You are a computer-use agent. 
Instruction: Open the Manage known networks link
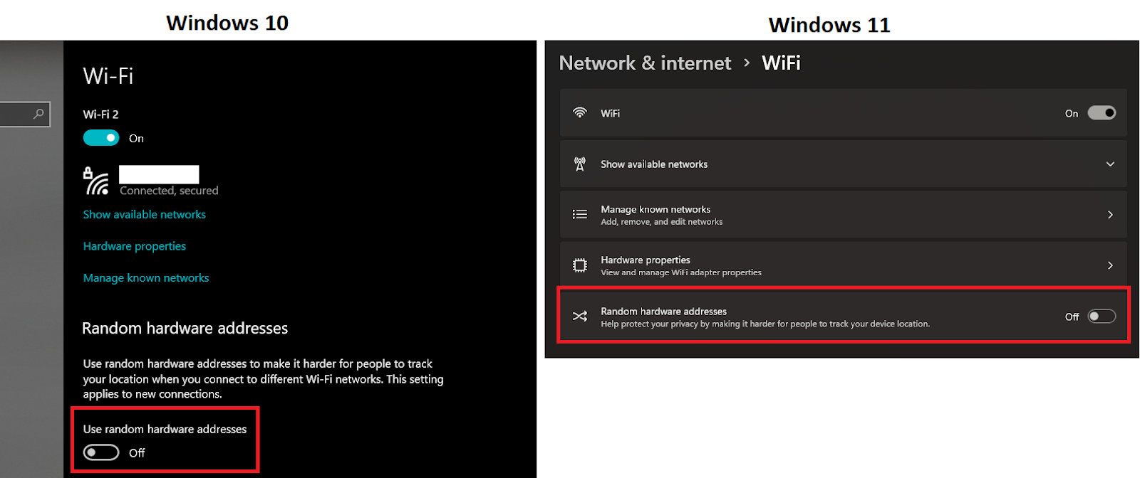click(146, 278)
